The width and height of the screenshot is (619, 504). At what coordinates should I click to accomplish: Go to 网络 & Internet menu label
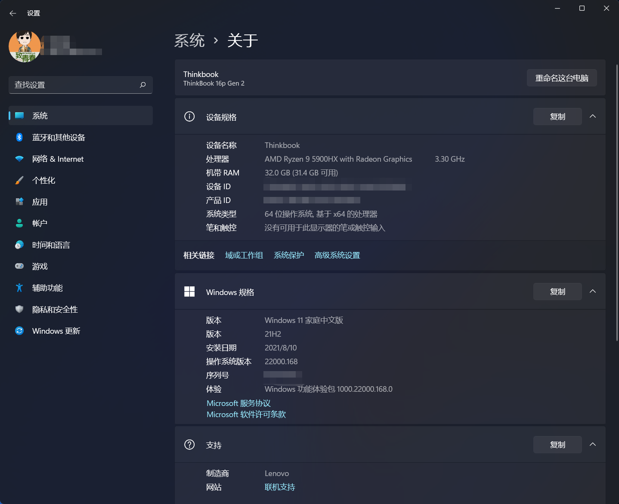58,159
